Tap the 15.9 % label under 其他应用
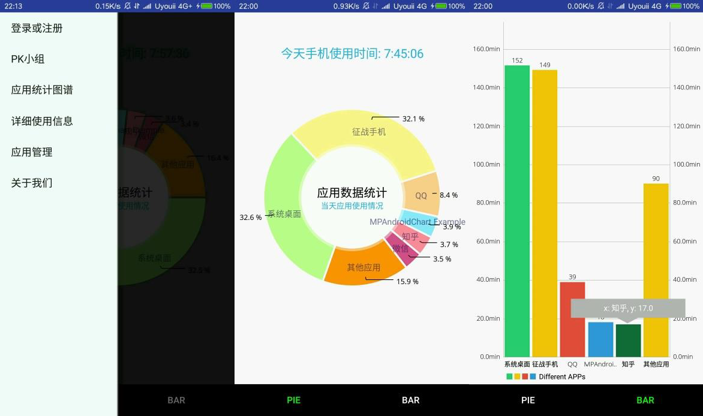Image resolution: width=703 pixels, height=416 pixels. pos(407,282)
